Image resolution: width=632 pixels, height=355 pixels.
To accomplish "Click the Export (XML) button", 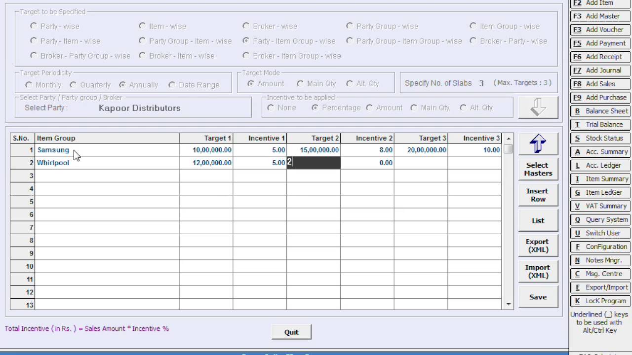I will 538,246.
